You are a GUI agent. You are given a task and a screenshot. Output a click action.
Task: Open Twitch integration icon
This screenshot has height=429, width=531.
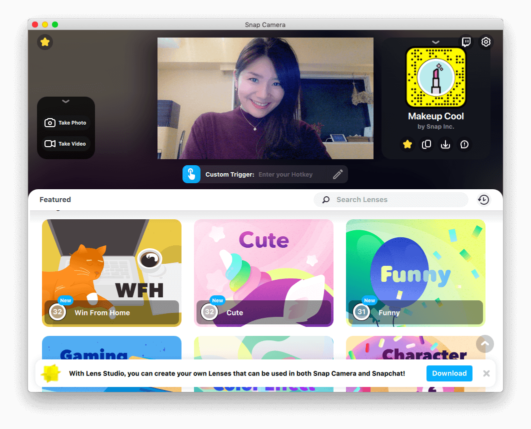point(466,42)
